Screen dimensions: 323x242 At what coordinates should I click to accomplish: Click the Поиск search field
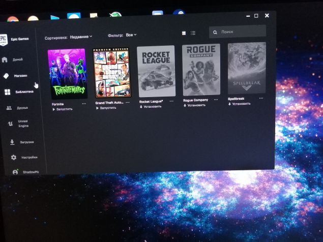[x=238, y=32]
